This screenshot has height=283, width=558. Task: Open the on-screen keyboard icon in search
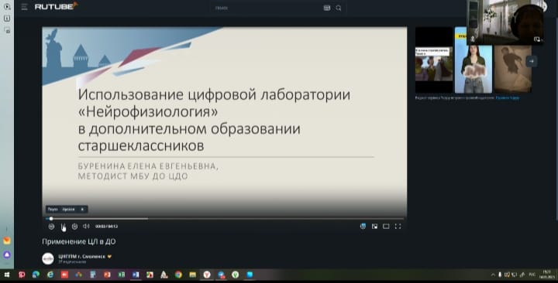327,8
